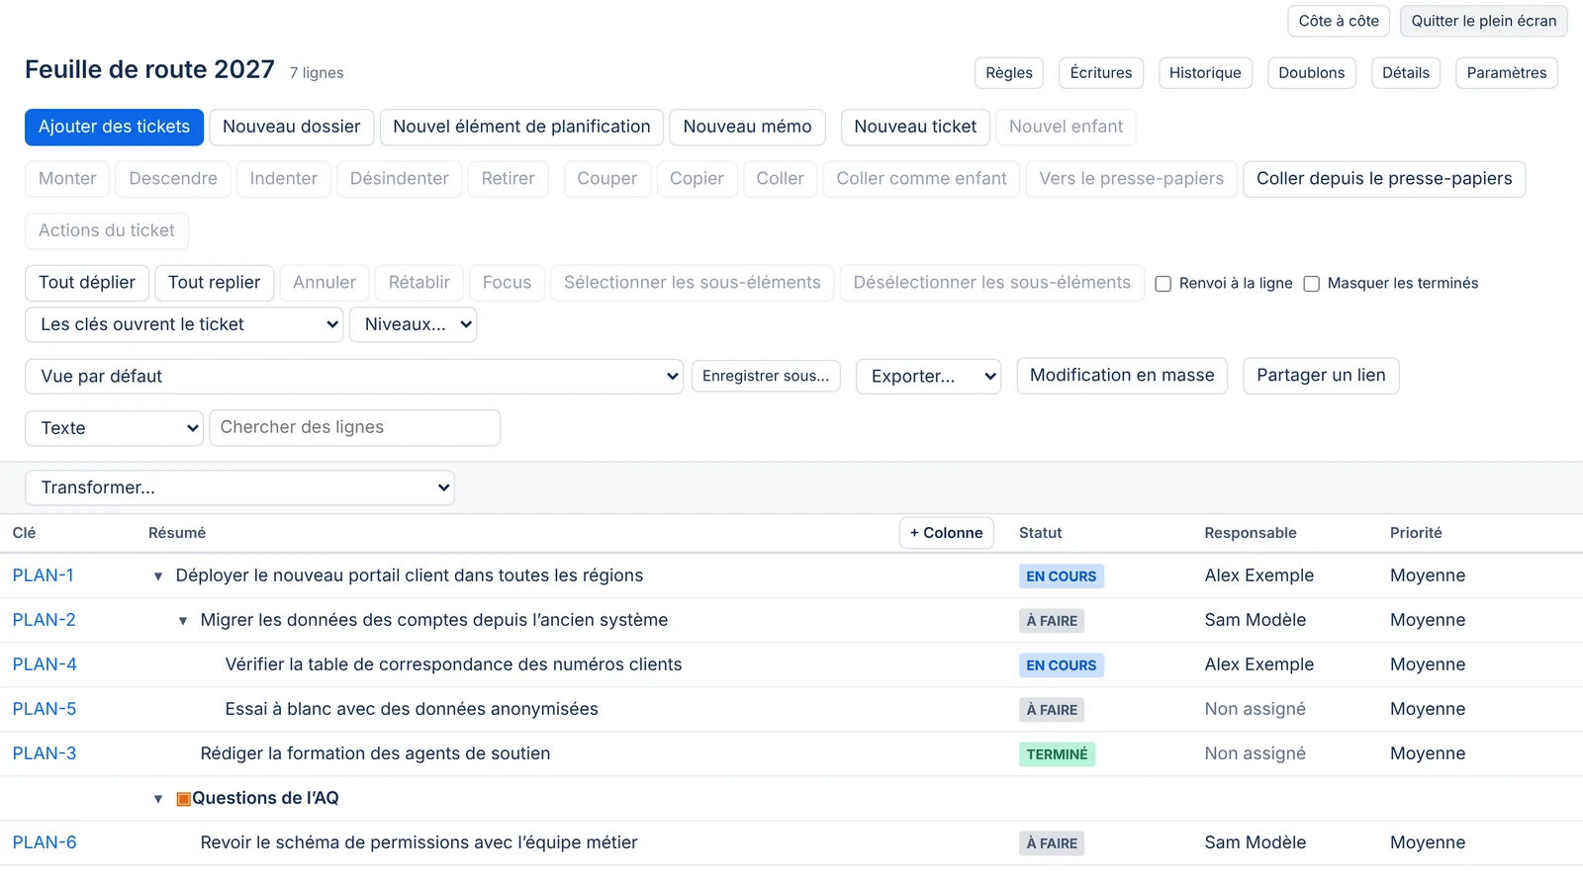Open the Transformer... dropdown

pos(239,487)
